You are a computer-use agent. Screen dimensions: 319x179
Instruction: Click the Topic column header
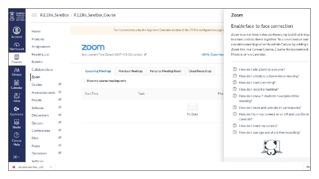coord(142,93)
